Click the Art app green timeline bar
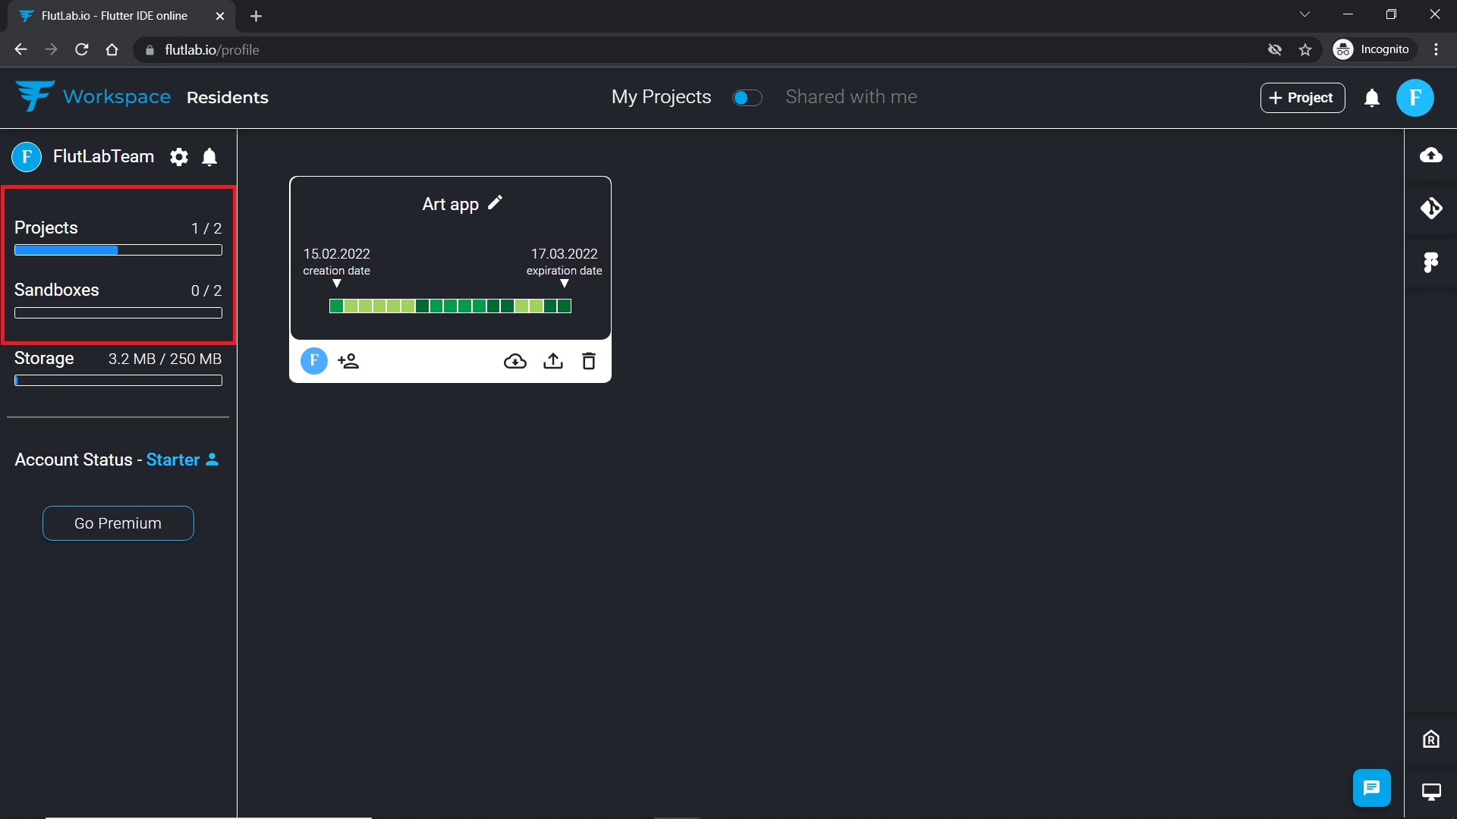The image size is (1457, 819). pos(450,306)
